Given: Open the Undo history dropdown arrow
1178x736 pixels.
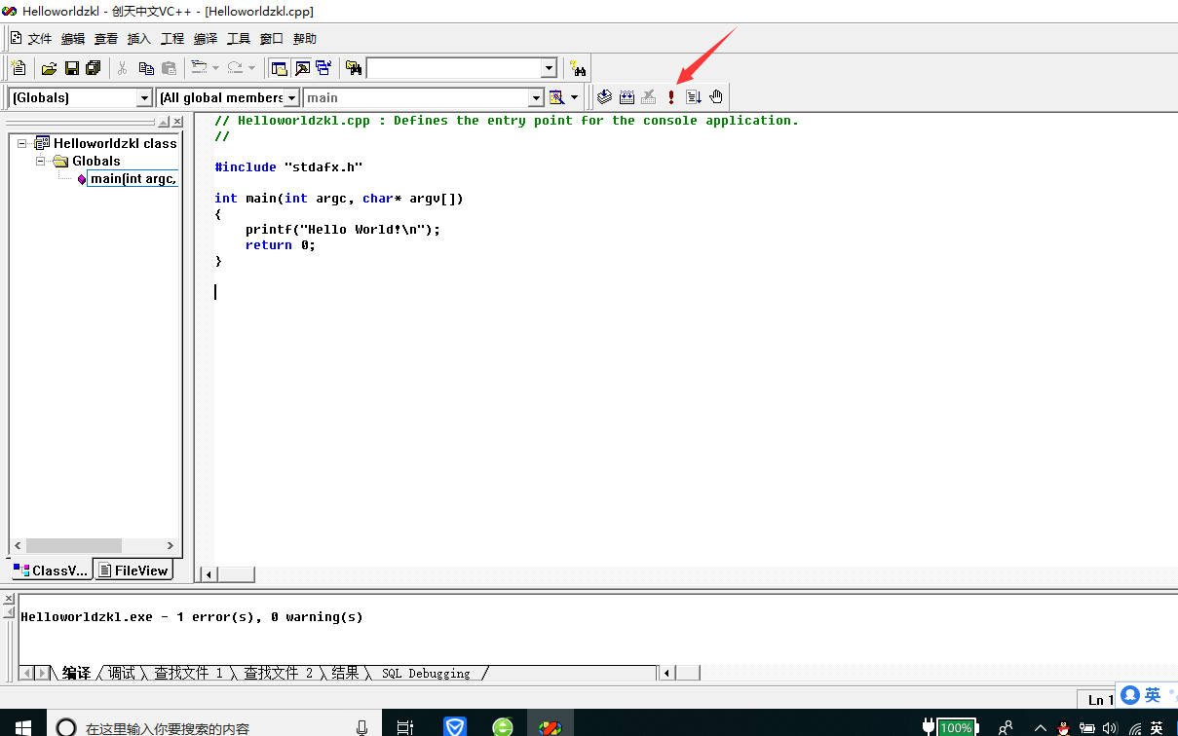Looking at the screenshot, I should click(x=215, y=68).
